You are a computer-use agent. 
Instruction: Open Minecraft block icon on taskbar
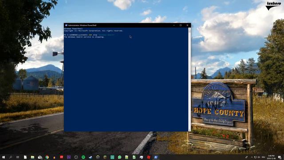[x=105, y=157]
